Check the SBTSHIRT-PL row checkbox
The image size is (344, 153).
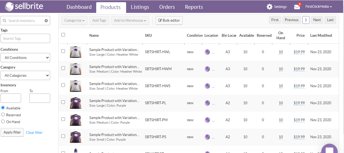[x=63, y=102]
